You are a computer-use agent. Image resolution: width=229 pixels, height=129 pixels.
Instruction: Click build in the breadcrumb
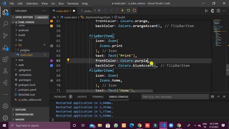point(122,17)
